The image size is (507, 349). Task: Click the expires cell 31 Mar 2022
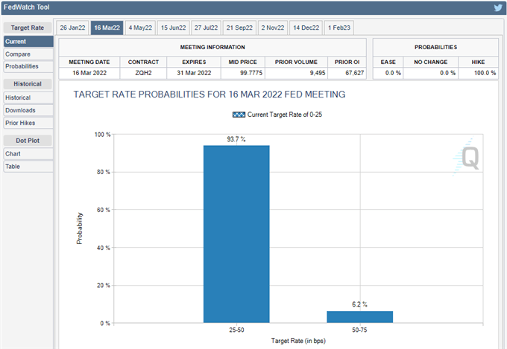pos(194,73)
